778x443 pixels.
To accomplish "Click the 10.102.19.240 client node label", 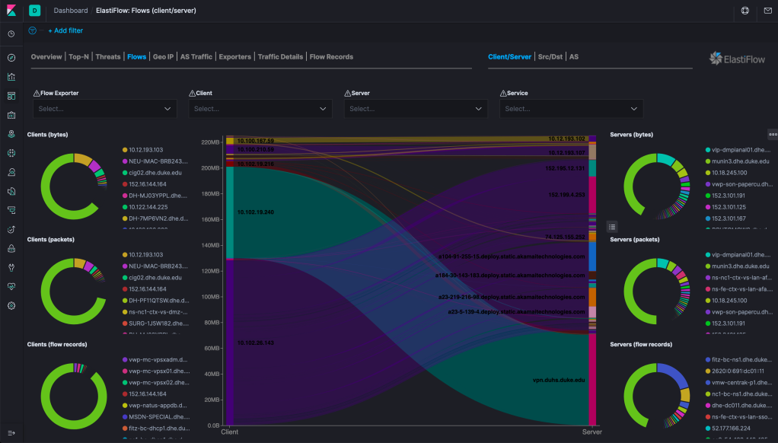I will pyautogui.click(x=256, y=212).
